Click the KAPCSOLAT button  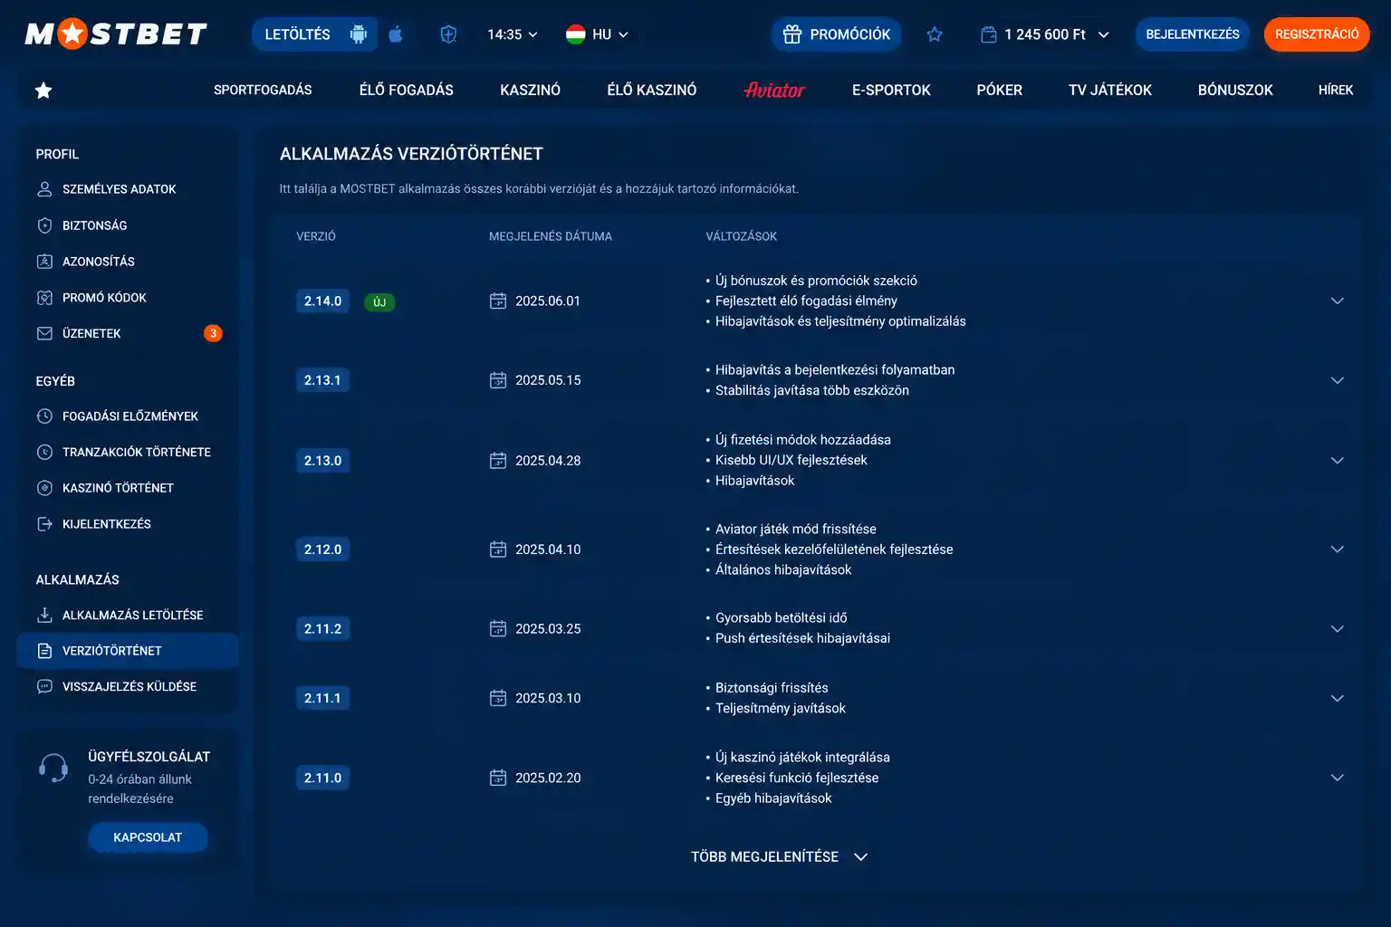coord(148,837)
